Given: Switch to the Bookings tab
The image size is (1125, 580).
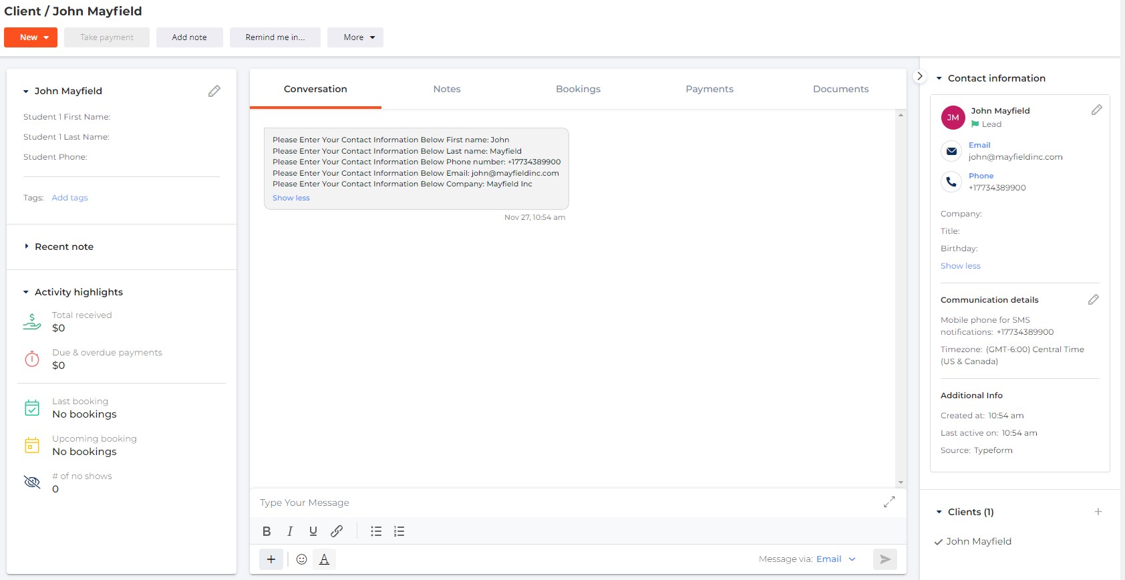Looking at the screenshot, I should (578, 89).
